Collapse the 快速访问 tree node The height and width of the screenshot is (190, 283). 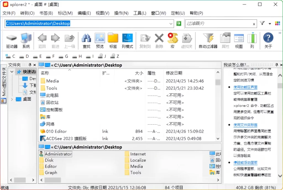click(x=12, y=72)
